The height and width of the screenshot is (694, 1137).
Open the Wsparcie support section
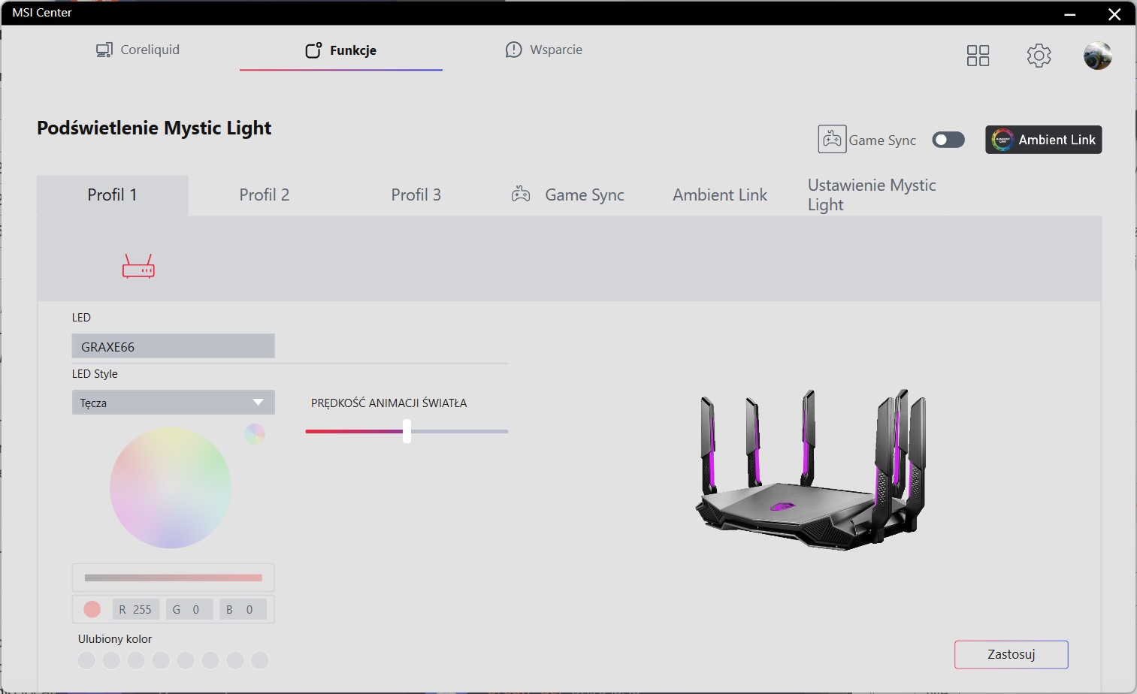point(544,50)
